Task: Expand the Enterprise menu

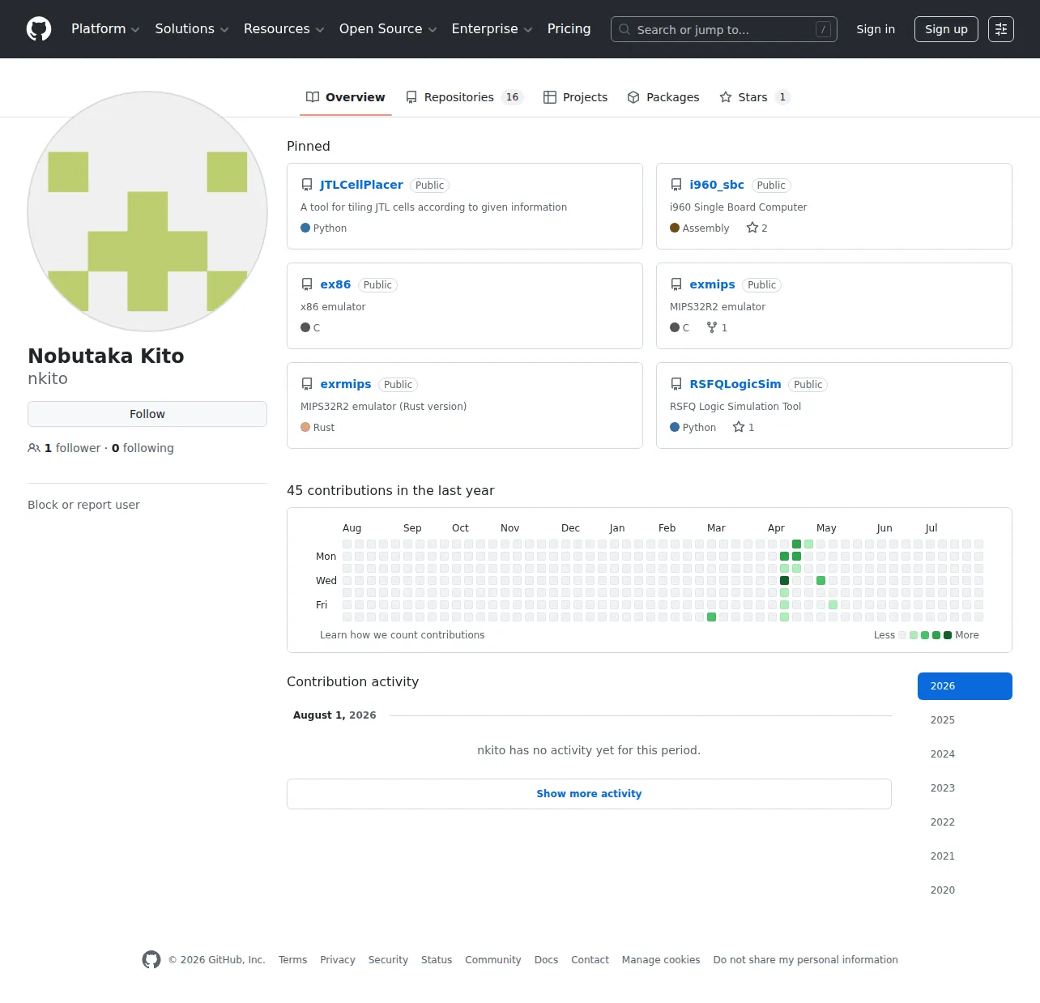Action: (492, 29)
